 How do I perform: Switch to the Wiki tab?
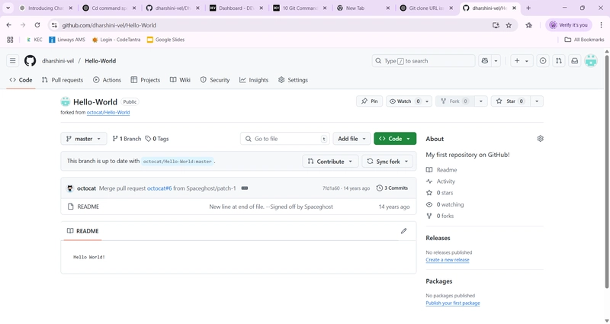pyautogui.click(x=180, y=80)
